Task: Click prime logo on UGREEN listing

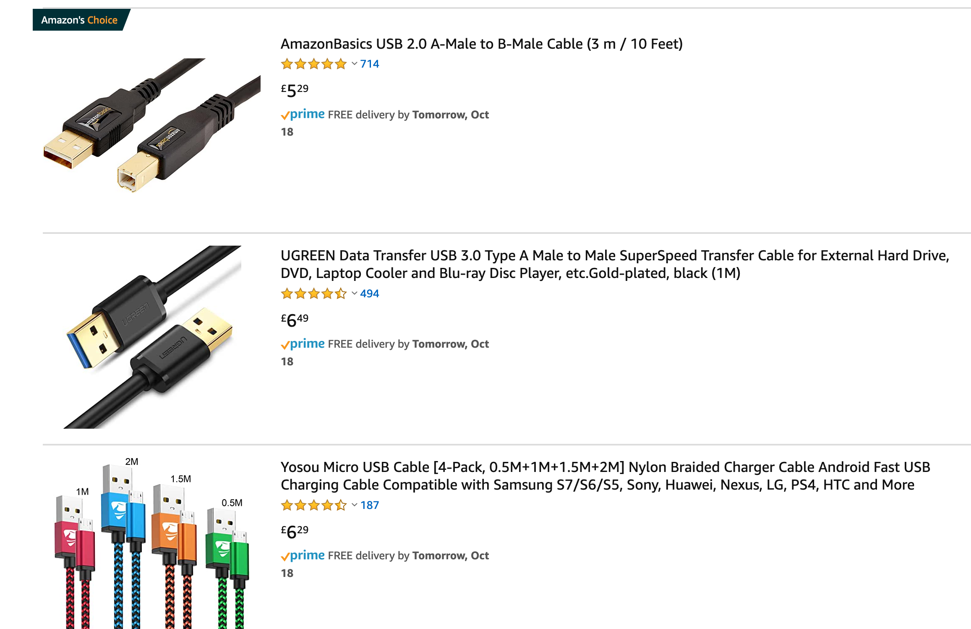Action: [x=303, y=344]
